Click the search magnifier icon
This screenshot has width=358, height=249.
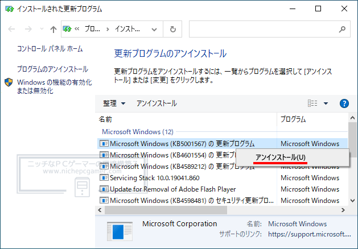click(342, 29)
